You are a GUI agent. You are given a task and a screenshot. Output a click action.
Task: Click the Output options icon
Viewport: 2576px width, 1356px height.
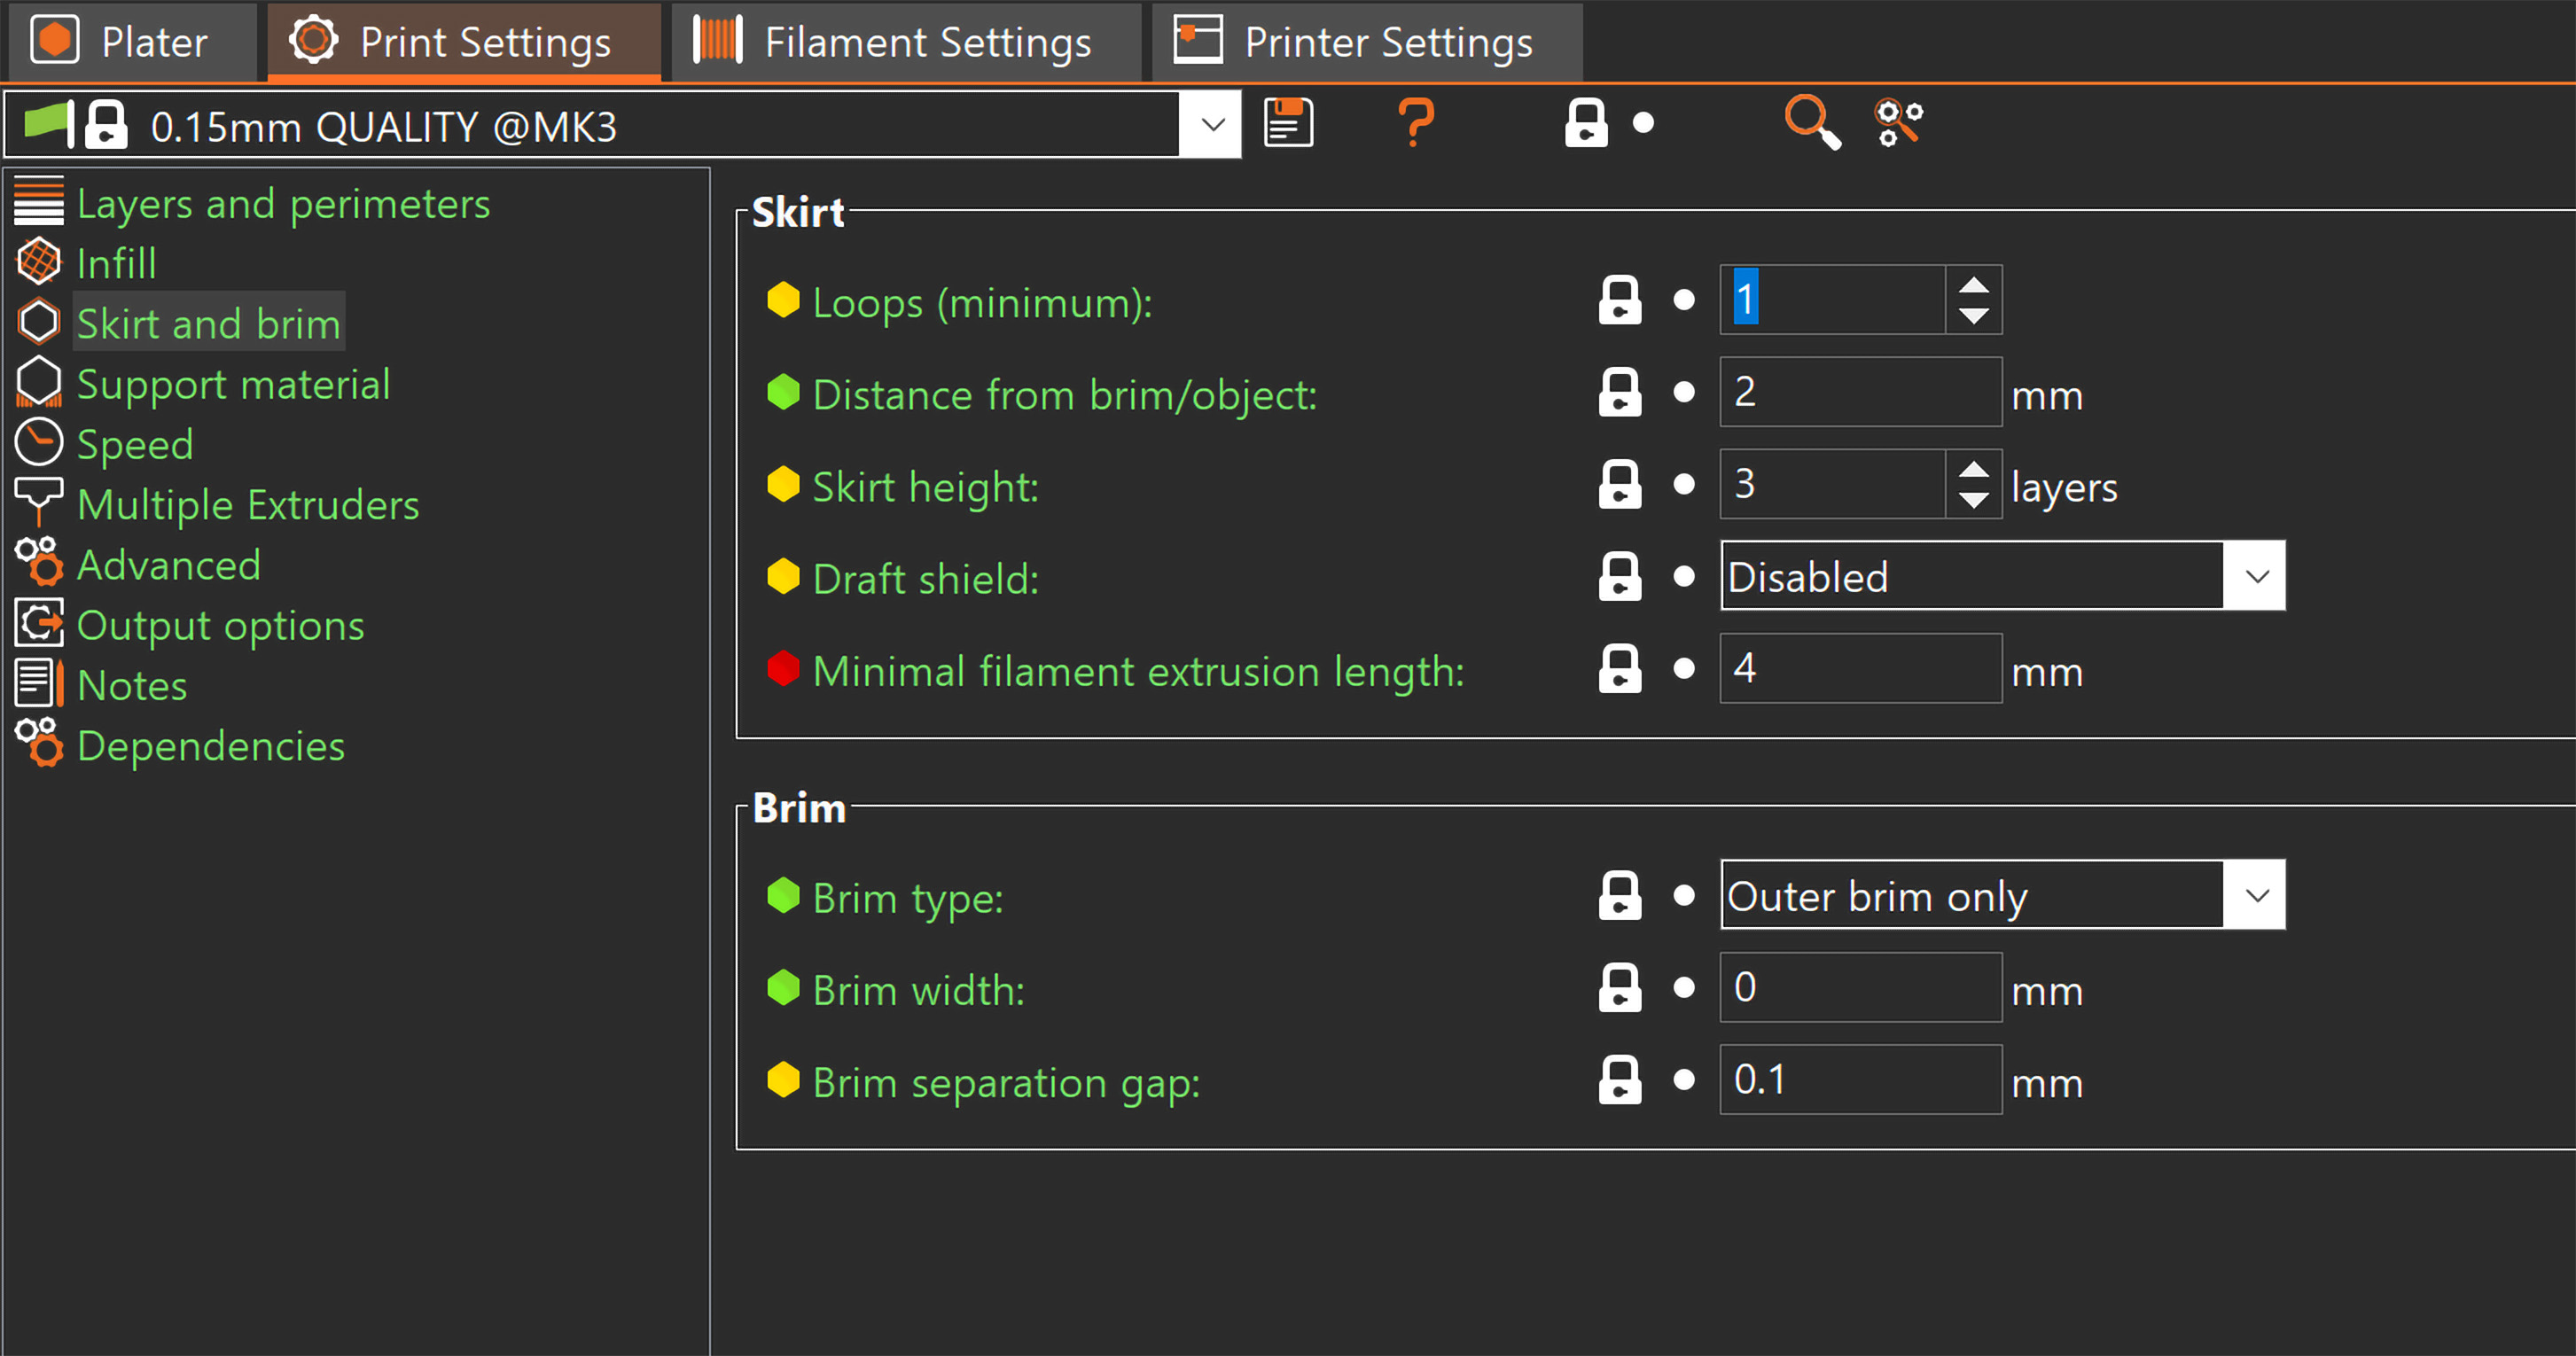point(37,625)
